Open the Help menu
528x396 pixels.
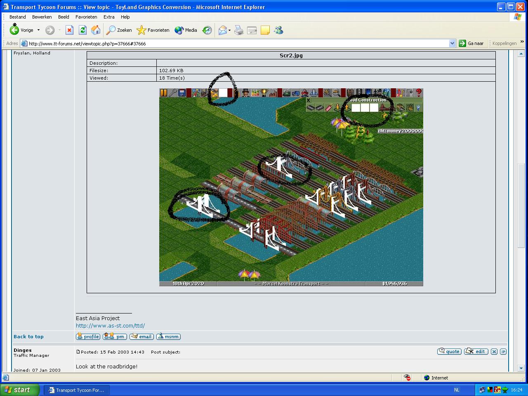125,17
